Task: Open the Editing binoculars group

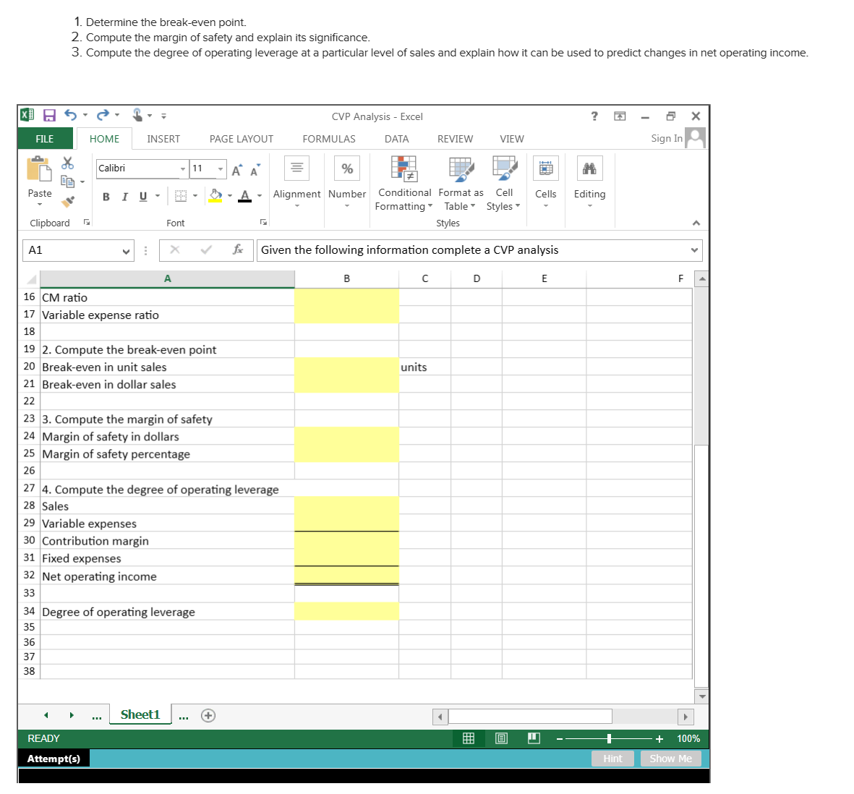Action: pos(590,182)
